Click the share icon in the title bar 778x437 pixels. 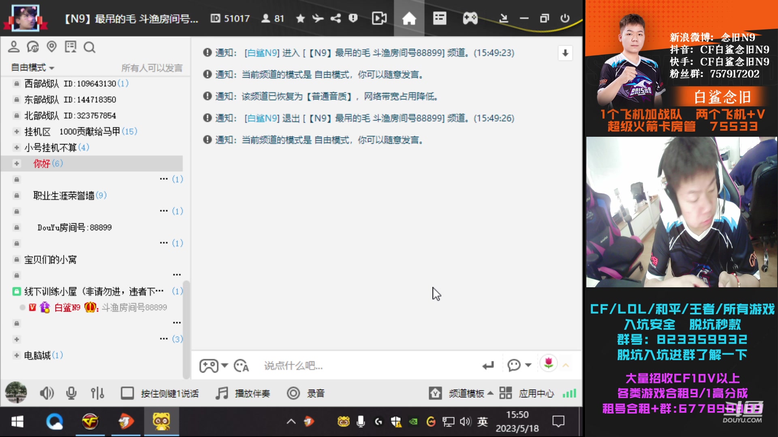tap(335, 18)
